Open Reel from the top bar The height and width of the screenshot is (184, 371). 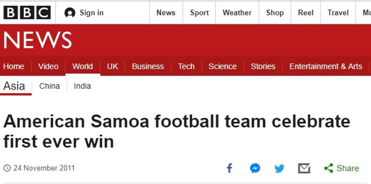tap(306, 13)
